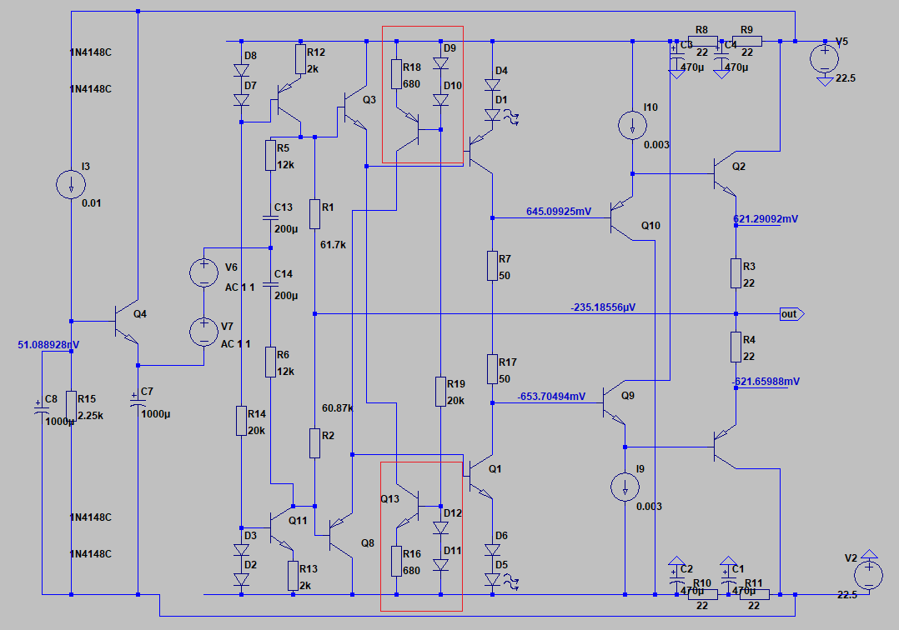The height and width of the screenshot is (630, 899).
Task: Select capacitor C13 200µ symbol
Action: [270, 217]
